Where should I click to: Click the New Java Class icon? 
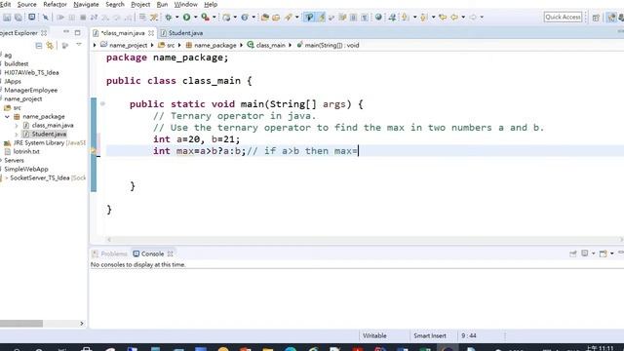245,18
